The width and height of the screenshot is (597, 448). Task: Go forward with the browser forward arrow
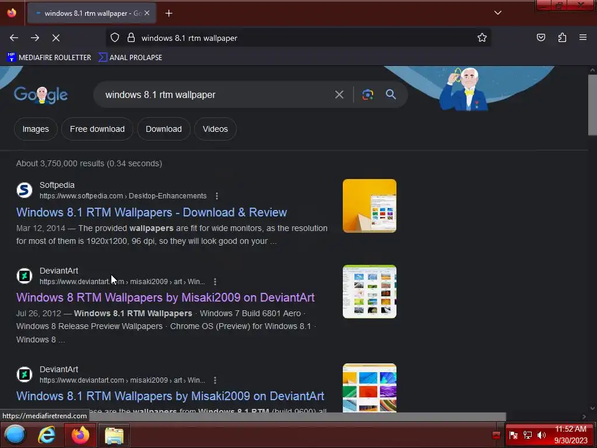(x=35, y=38)
